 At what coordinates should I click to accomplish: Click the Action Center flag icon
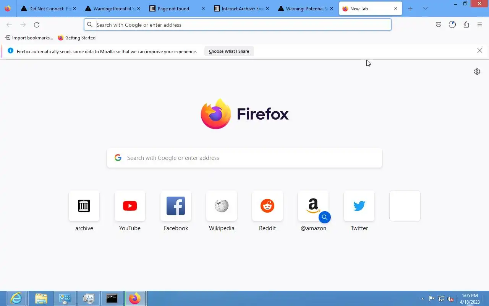pos(432,299)
